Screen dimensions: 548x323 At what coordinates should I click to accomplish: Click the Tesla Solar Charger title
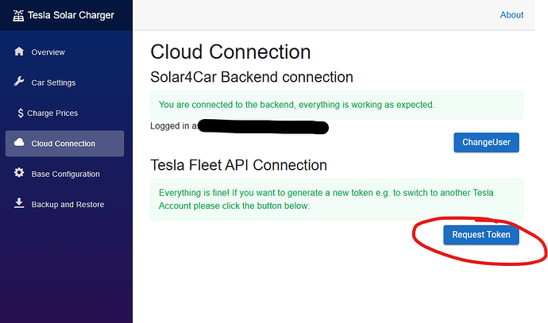pyautogui.click(x=71, y=15)
